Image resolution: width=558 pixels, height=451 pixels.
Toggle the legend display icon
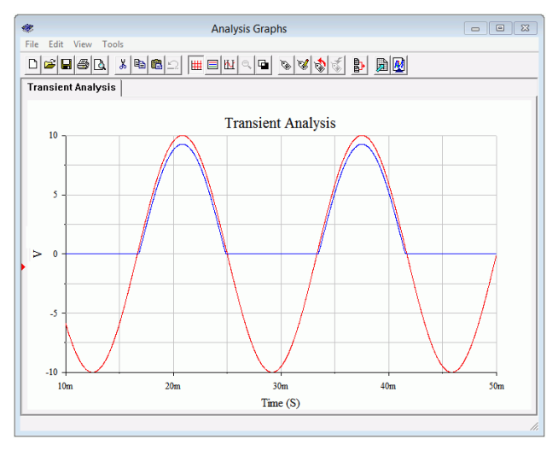pos(212,64)
